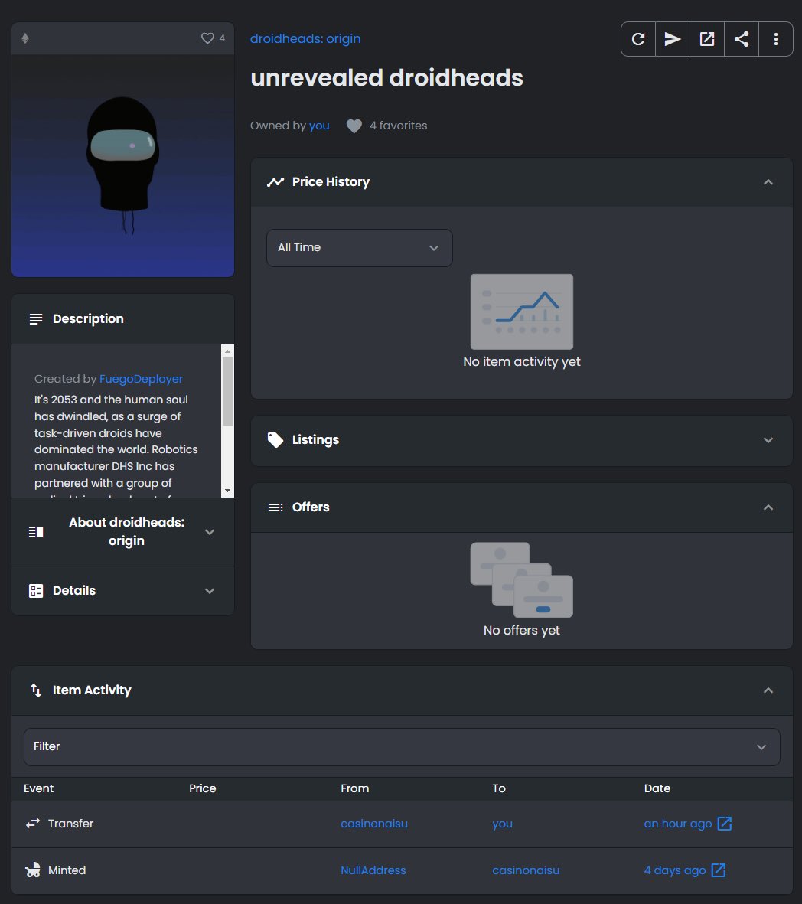Viewport: 802px width, 904px height.
Task: Click the filled heart beside 4 favorites
Action: coord(354,126)
